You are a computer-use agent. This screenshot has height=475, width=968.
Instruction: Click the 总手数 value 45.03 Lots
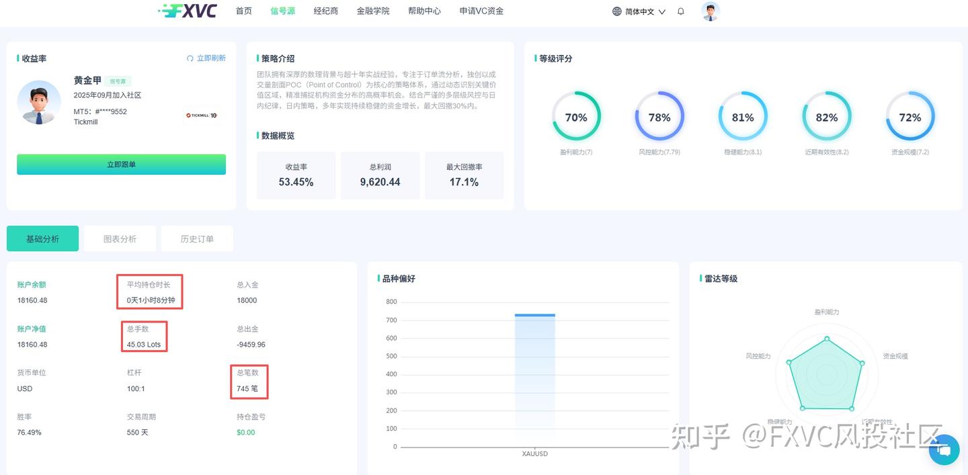(x=144, y=345)
